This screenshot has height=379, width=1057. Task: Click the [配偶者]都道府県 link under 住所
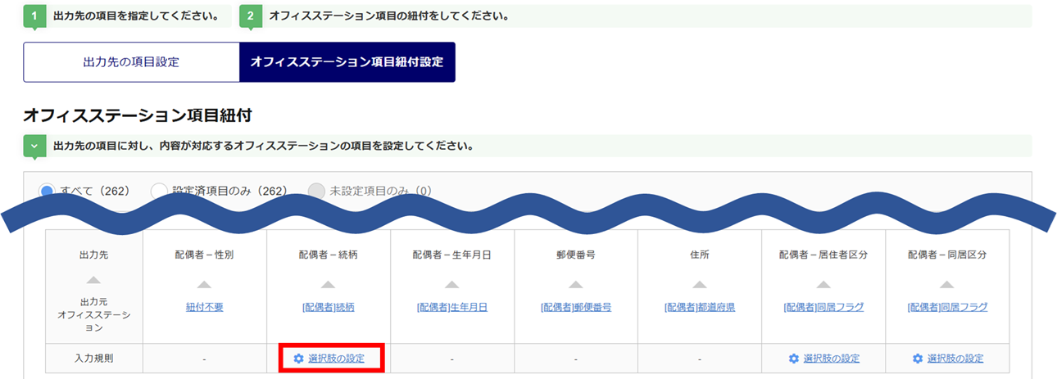pyautogui.click(x=700, y=308)
